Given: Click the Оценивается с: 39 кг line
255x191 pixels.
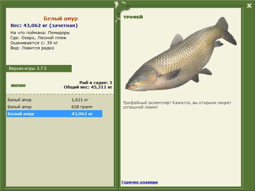Looking at the screenshot, I should point(34,43).
